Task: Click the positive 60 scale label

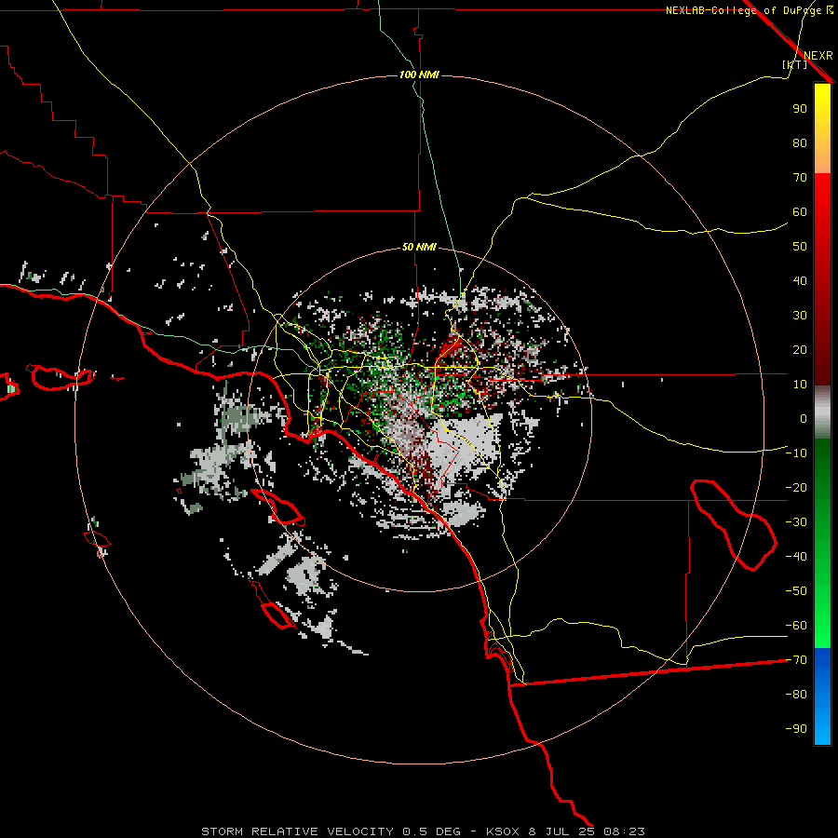Action: tap(800, 212)
